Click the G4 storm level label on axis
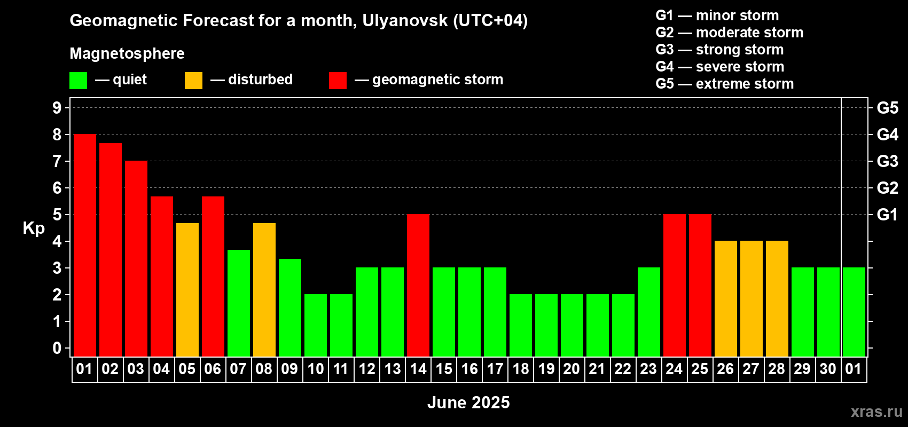This screenshot has height=427, width=908. [x=888, y=135]
